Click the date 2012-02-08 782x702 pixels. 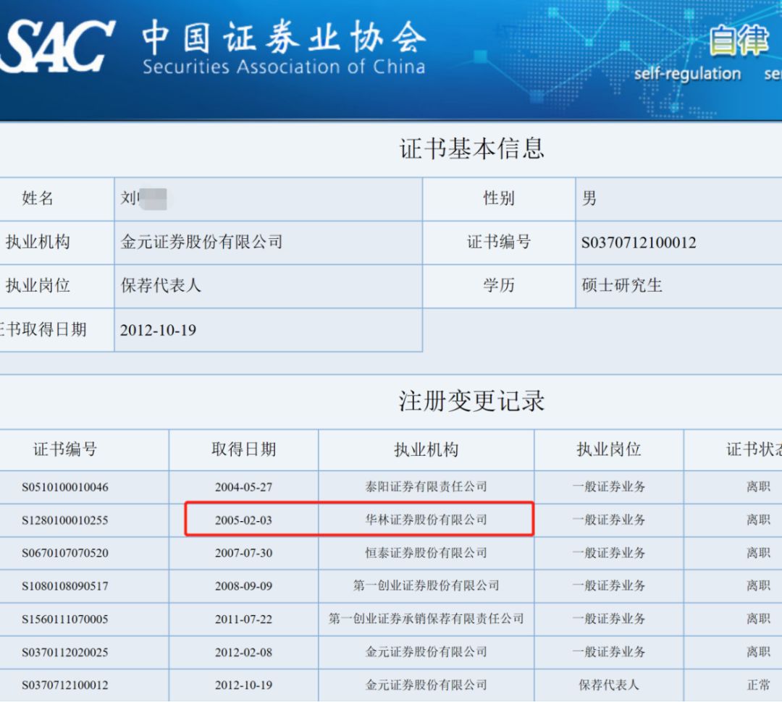coord(243,652)
